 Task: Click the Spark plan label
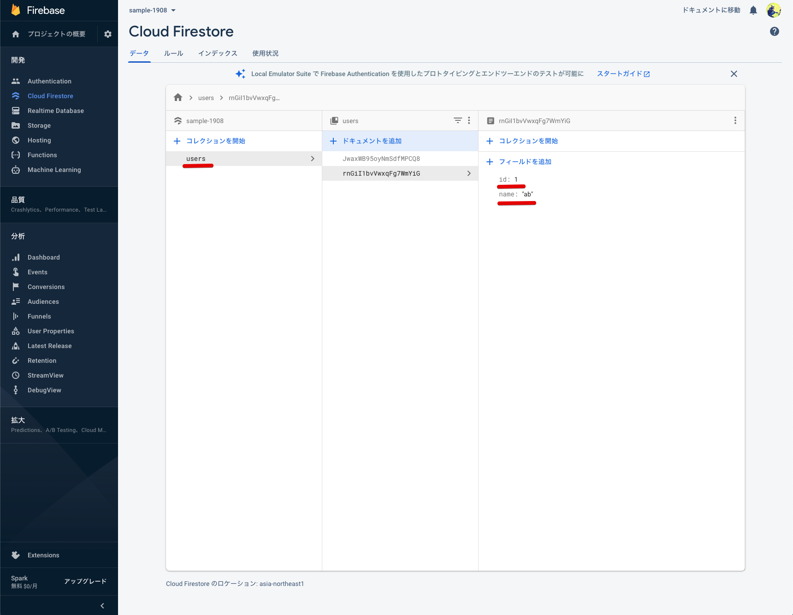19,578
